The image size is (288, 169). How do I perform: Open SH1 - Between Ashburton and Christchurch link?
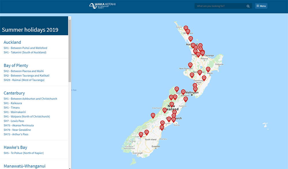point(30,99)
